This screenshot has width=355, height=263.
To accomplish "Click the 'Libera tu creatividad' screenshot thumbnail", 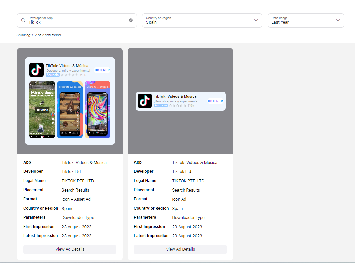I will pos(97,110).
